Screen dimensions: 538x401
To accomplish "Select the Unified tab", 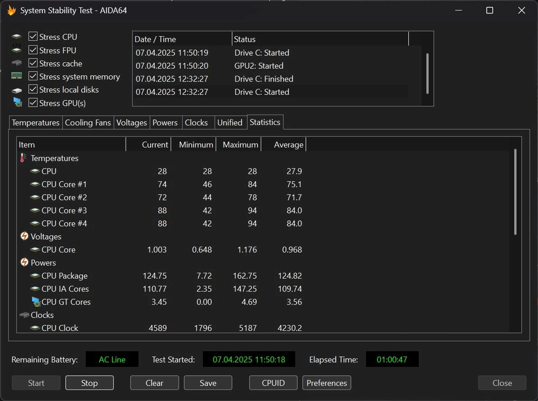I will coord(229,123).
